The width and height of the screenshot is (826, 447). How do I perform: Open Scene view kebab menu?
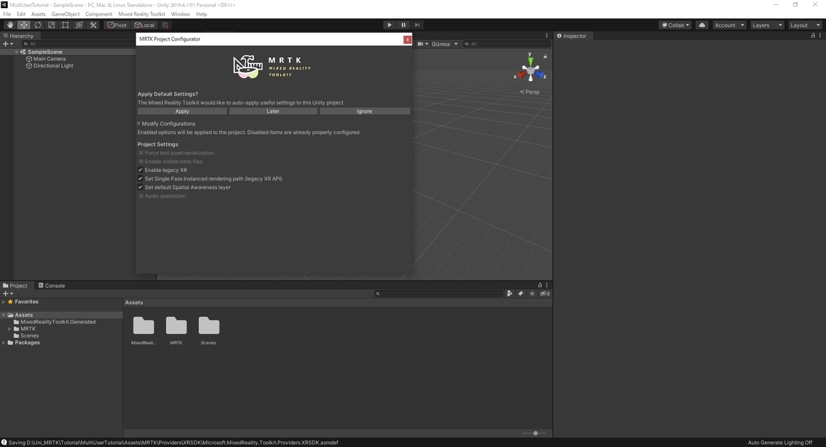548,36
